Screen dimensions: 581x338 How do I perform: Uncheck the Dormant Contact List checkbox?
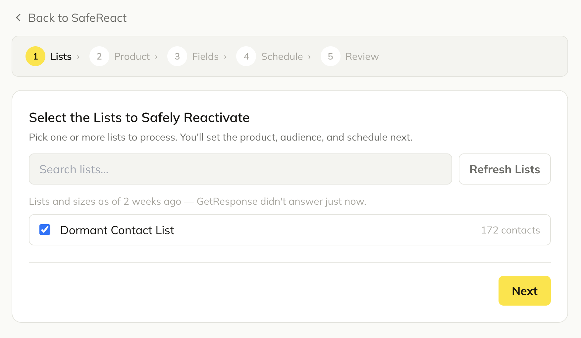point(45,230)
